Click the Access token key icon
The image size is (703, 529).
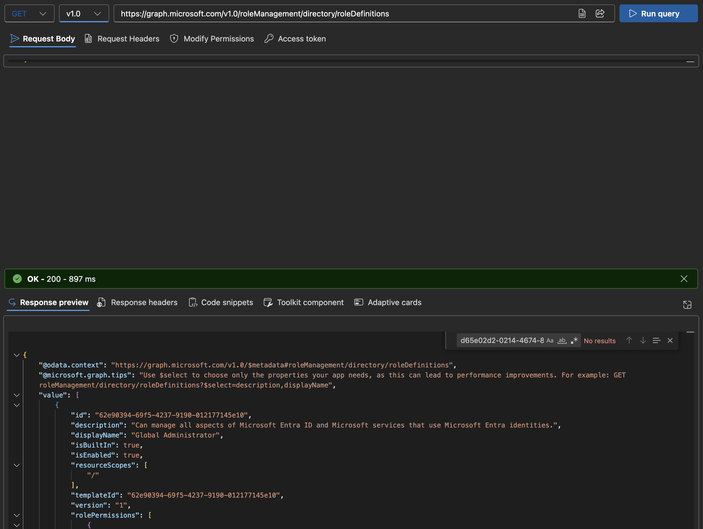269,38
